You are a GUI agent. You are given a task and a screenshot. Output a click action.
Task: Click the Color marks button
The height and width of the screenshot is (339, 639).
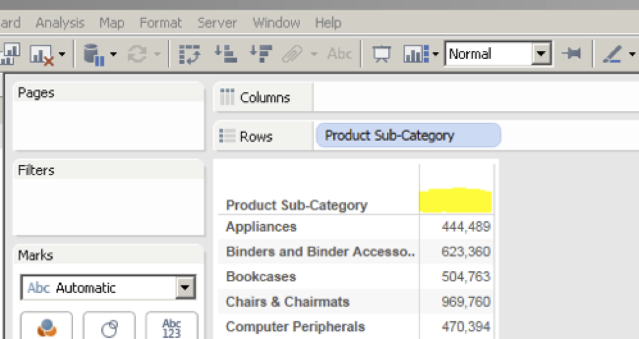pyautogui.click(x=47, y=326)
